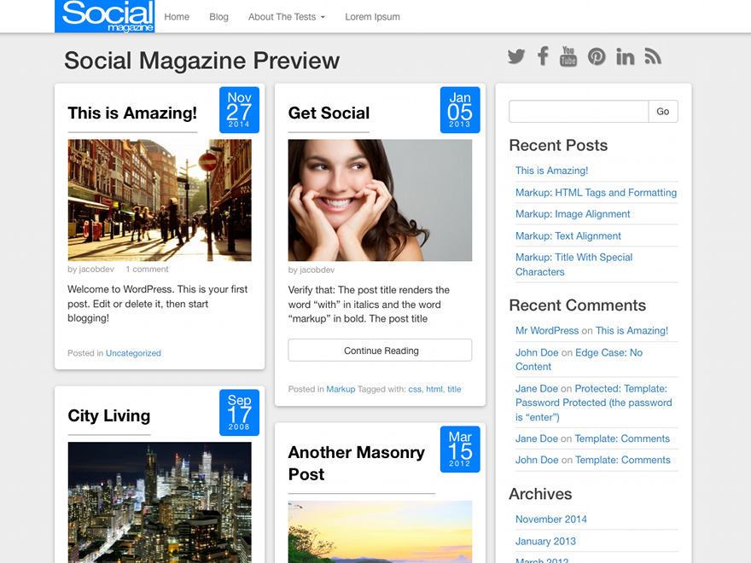Open the YouTube social icon
This screenshot has height=563, width=751.
568,56
